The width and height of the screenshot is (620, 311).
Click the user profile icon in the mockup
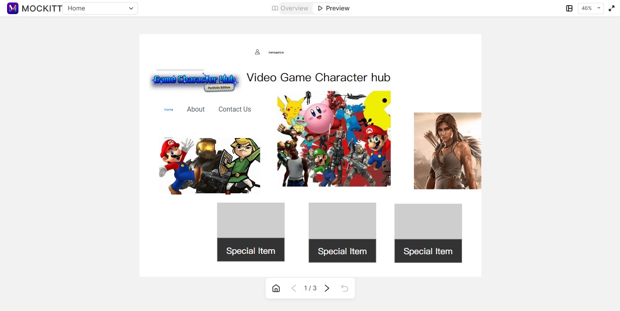click(257, 52)
